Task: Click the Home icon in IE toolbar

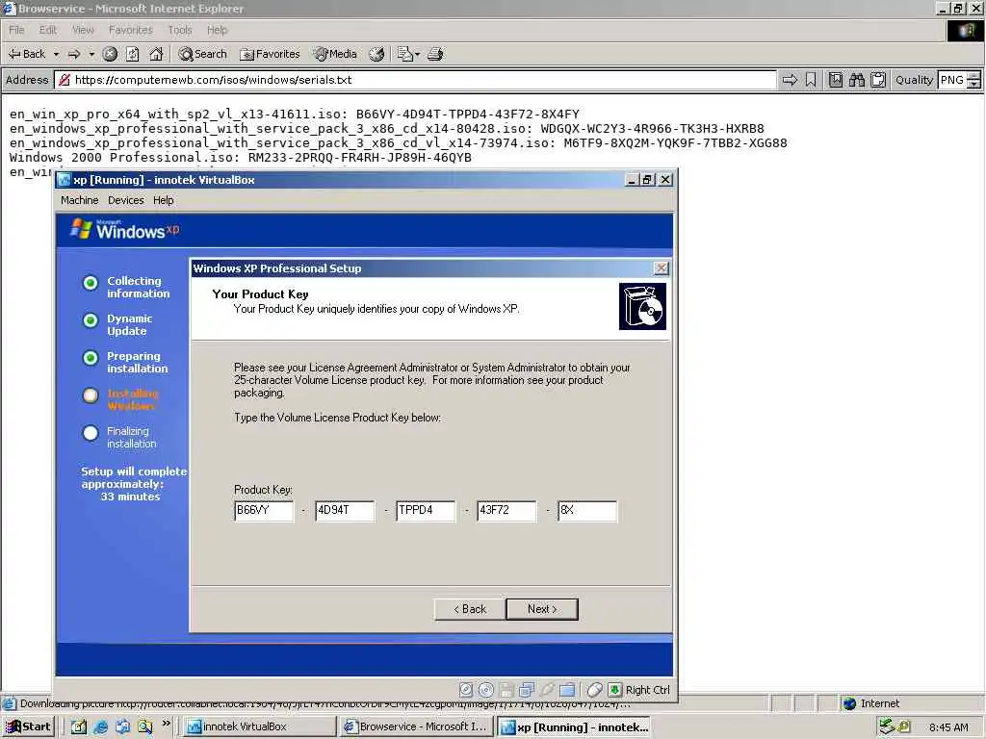Action: coord(156,54)
